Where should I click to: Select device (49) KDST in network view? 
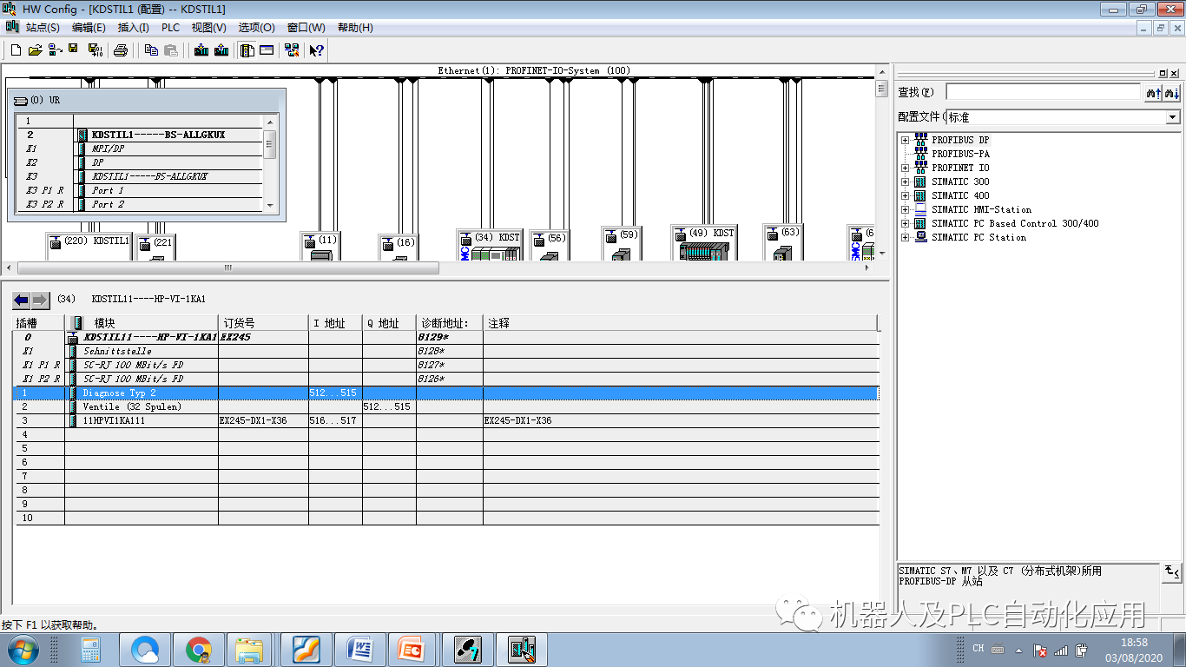704,241
